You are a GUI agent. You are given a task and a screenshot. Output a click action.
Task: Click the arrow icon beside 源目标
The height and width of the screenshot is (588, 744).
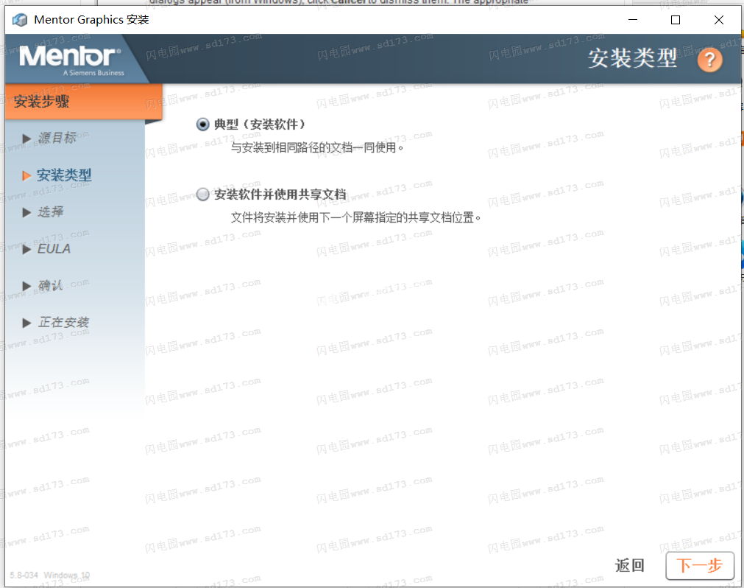click(x=27, y=139)
